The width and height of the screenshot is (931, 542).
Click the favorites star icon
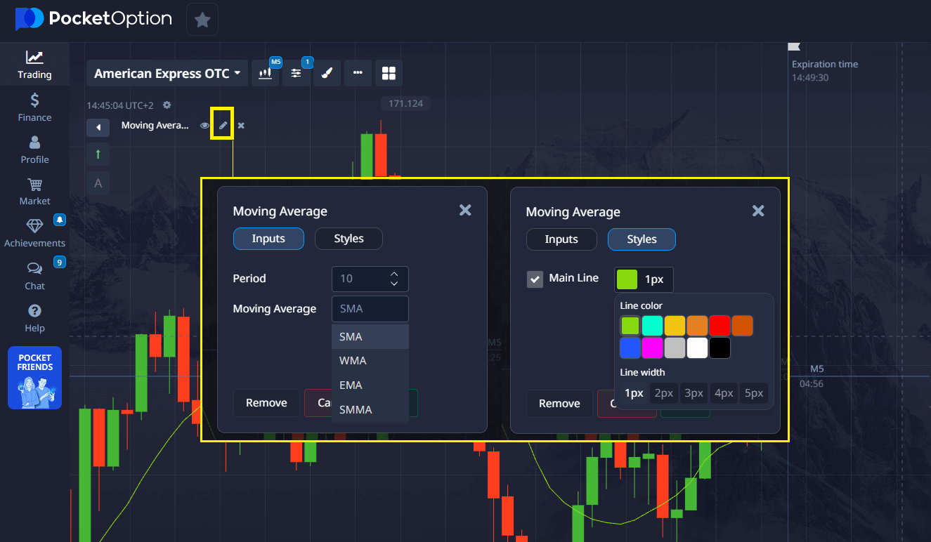point(202,20)
